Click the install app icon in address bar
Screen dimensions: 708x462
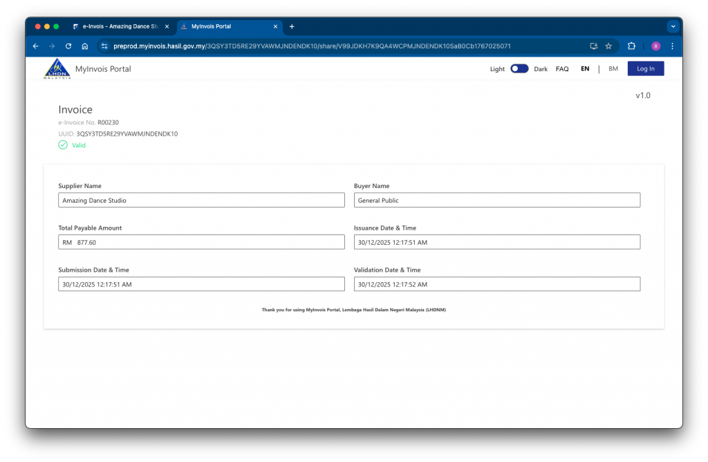coord(593,46)
